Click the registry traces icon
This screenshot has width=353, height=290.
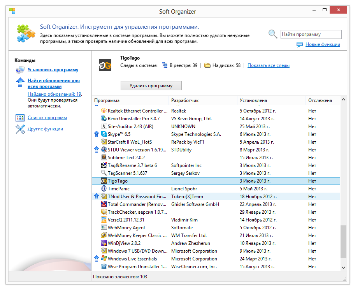pyautogui.click(x=165, y=65)
